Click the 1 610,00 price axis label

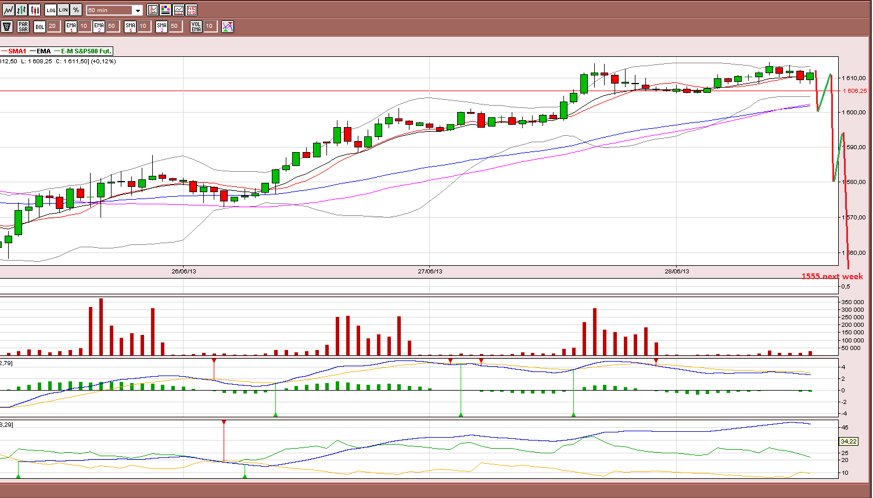[x=854, y=78]
